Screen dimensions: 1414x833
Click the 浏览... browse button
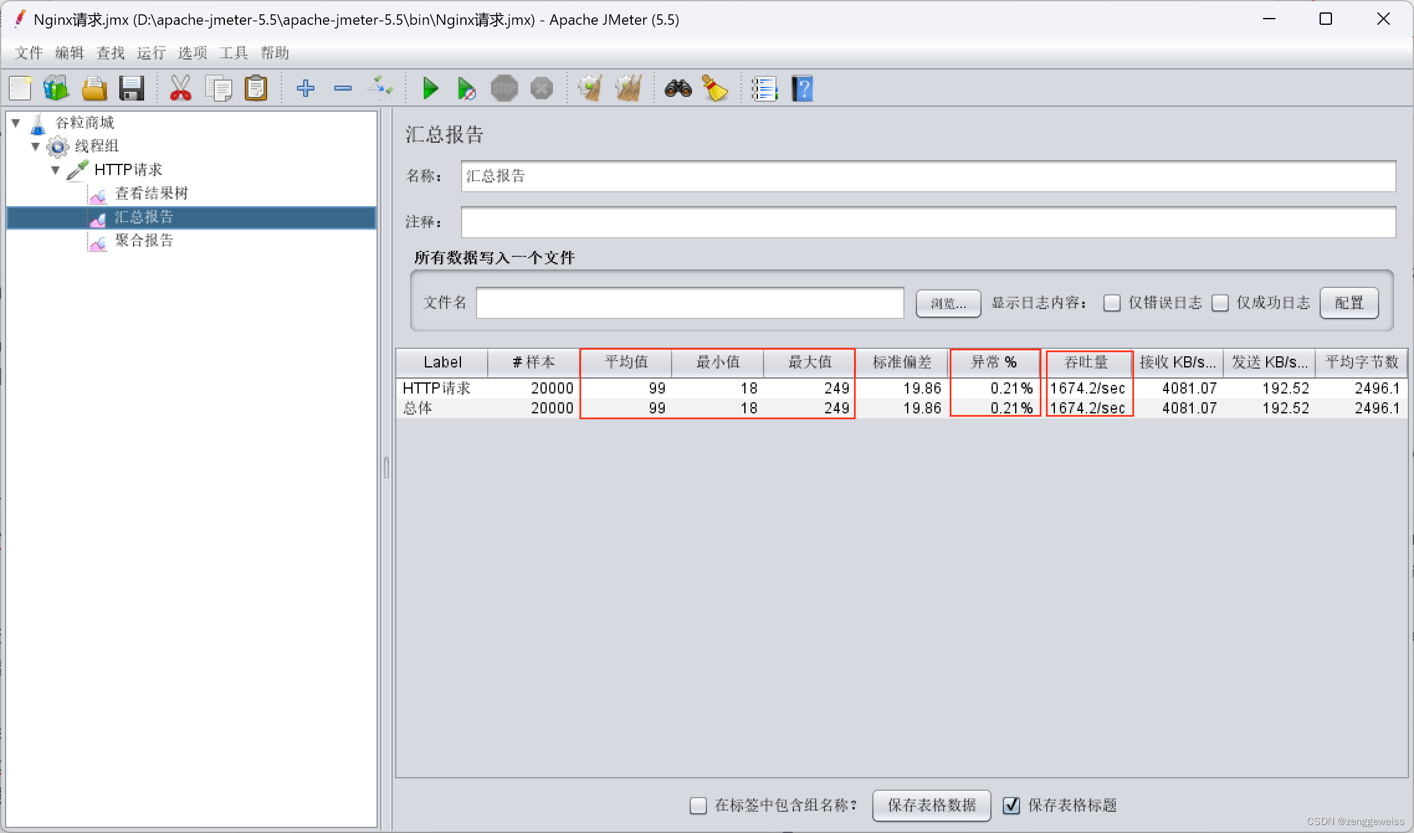(x=949, y=304)
